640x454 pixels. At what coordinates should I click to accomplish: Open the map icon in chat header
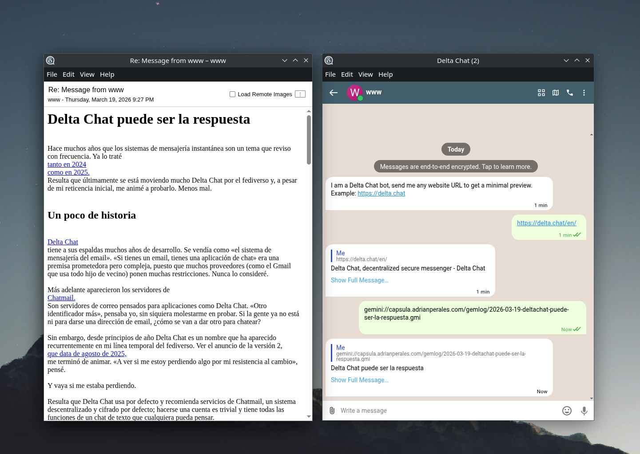coord(555,93)
